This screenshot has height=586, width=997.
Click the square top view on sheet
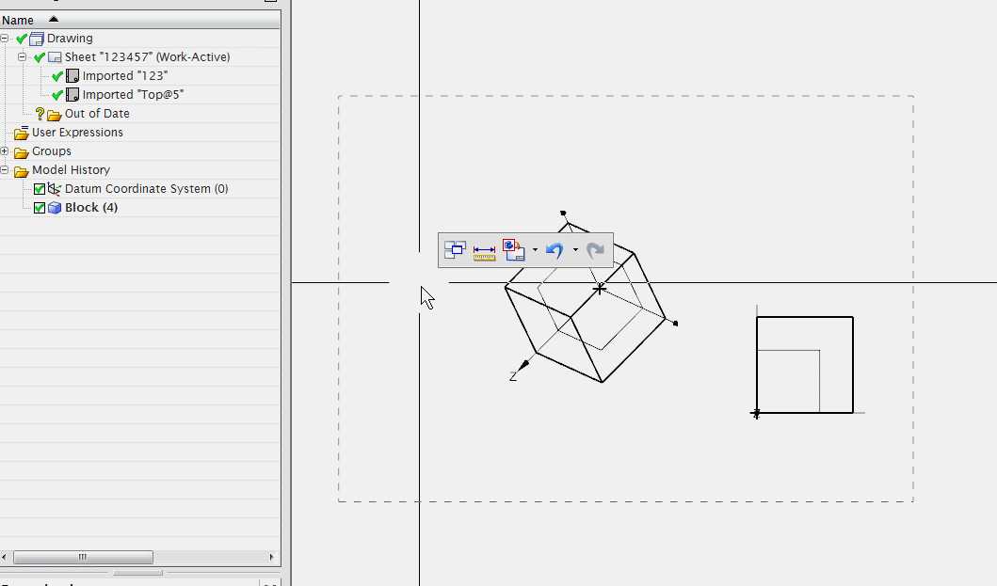pos(805,365)
